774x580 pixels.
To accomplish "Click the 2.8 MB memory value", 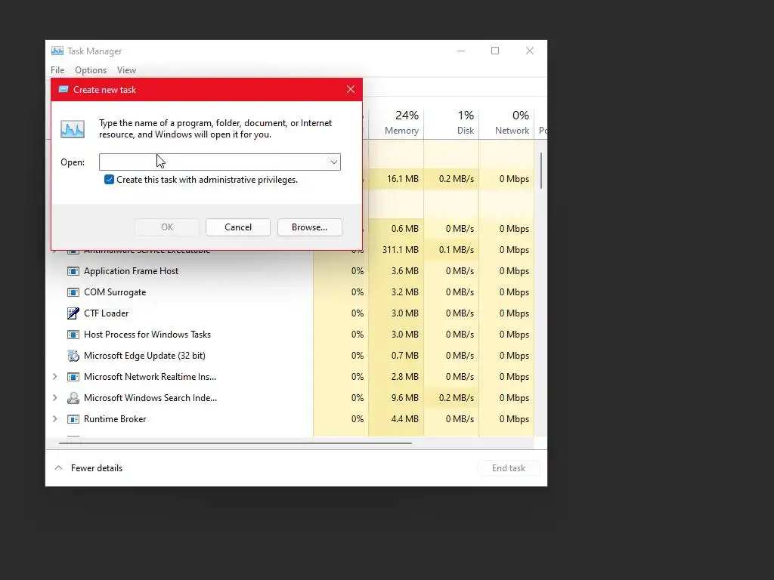I will pyautogui.click(x=405, y=377).
